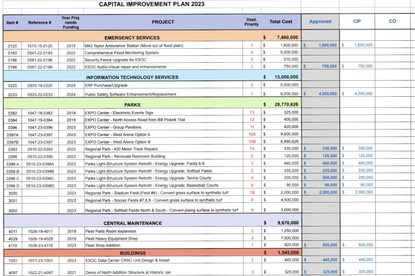Image resolution: width=415 pixels, height=276 pixels.
Task: Click 'ESOC Audio-Visual repair and enhancements' cell
Action: 163,67
